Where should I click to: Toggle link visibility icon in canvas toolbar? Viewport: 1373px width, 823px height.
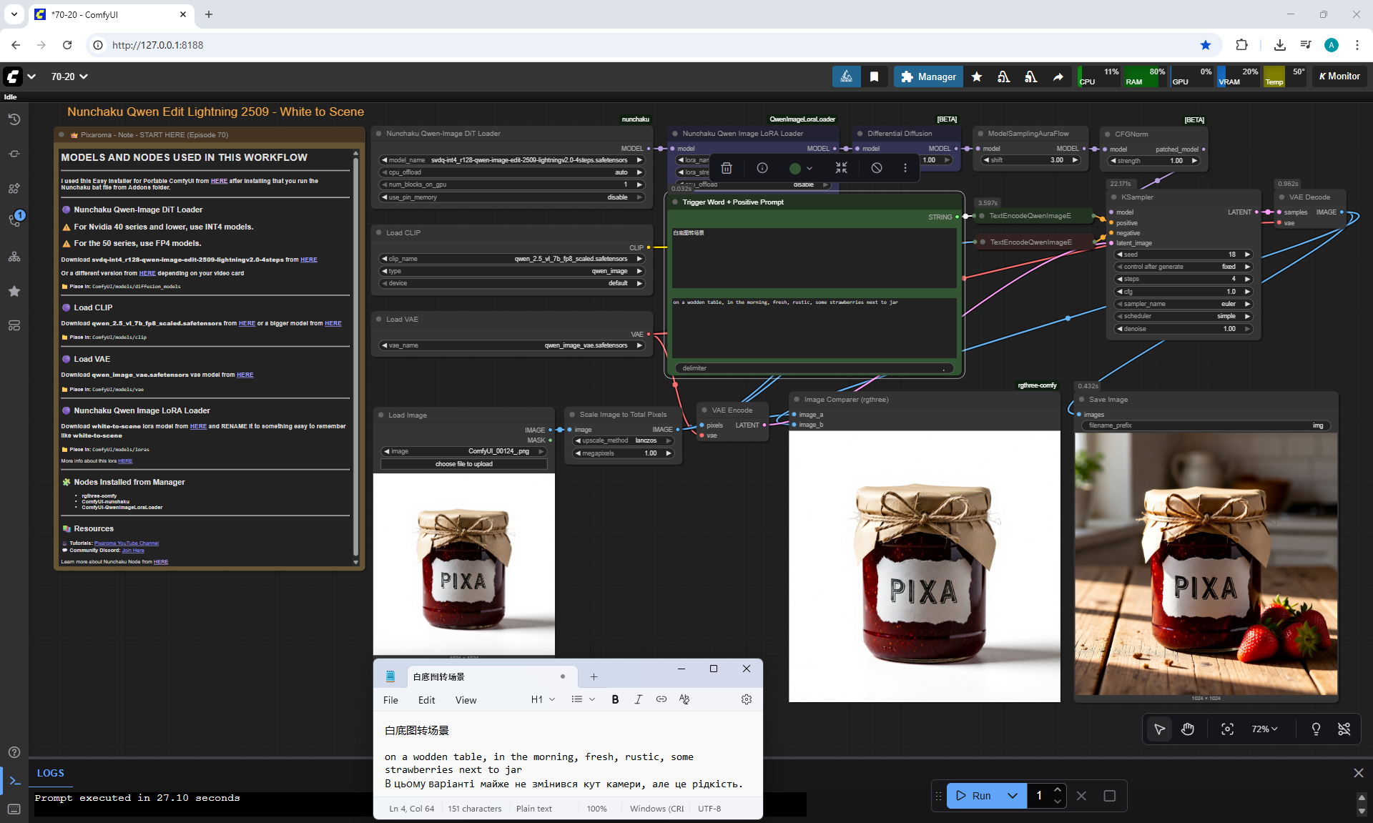1344,729
